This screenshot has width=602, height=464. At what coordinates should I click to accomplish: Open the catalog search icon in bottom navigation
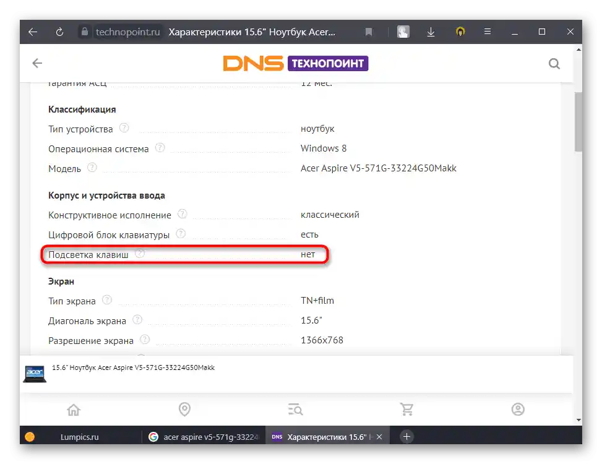(x=295, y=409)
